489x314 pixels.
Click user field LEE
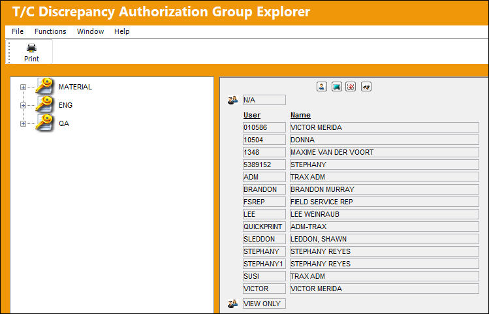[264, 214]
